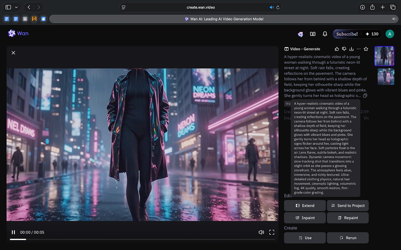
Task: Pause the video playback
Action: click(13, 232)
